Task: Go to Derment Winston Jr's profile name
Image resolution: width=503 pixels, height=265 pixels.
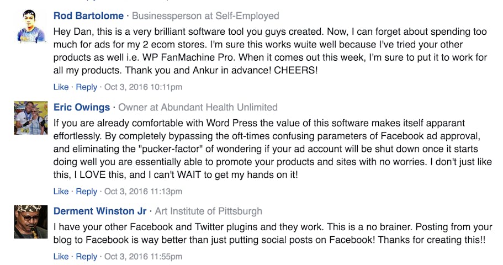Action: (100, 211)
